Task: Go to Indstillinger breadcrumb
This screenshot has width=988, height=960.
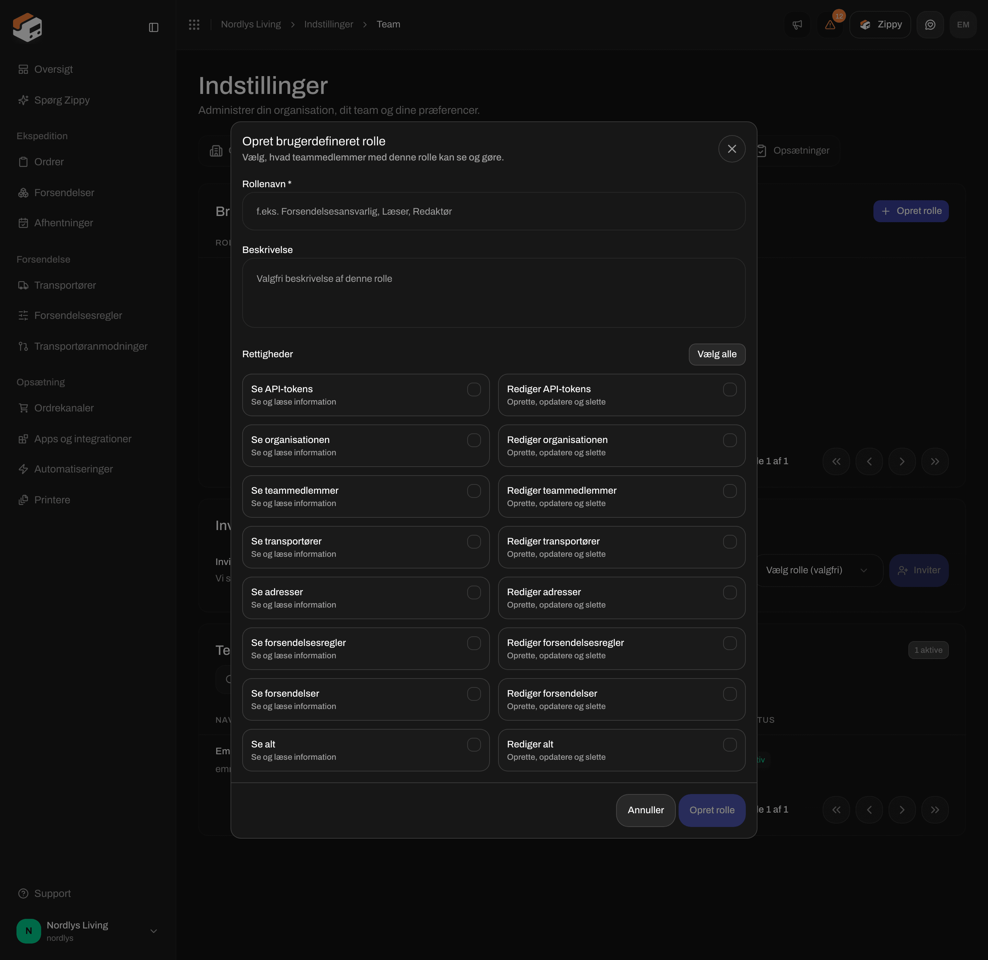Action: click(x=329, y=24)
